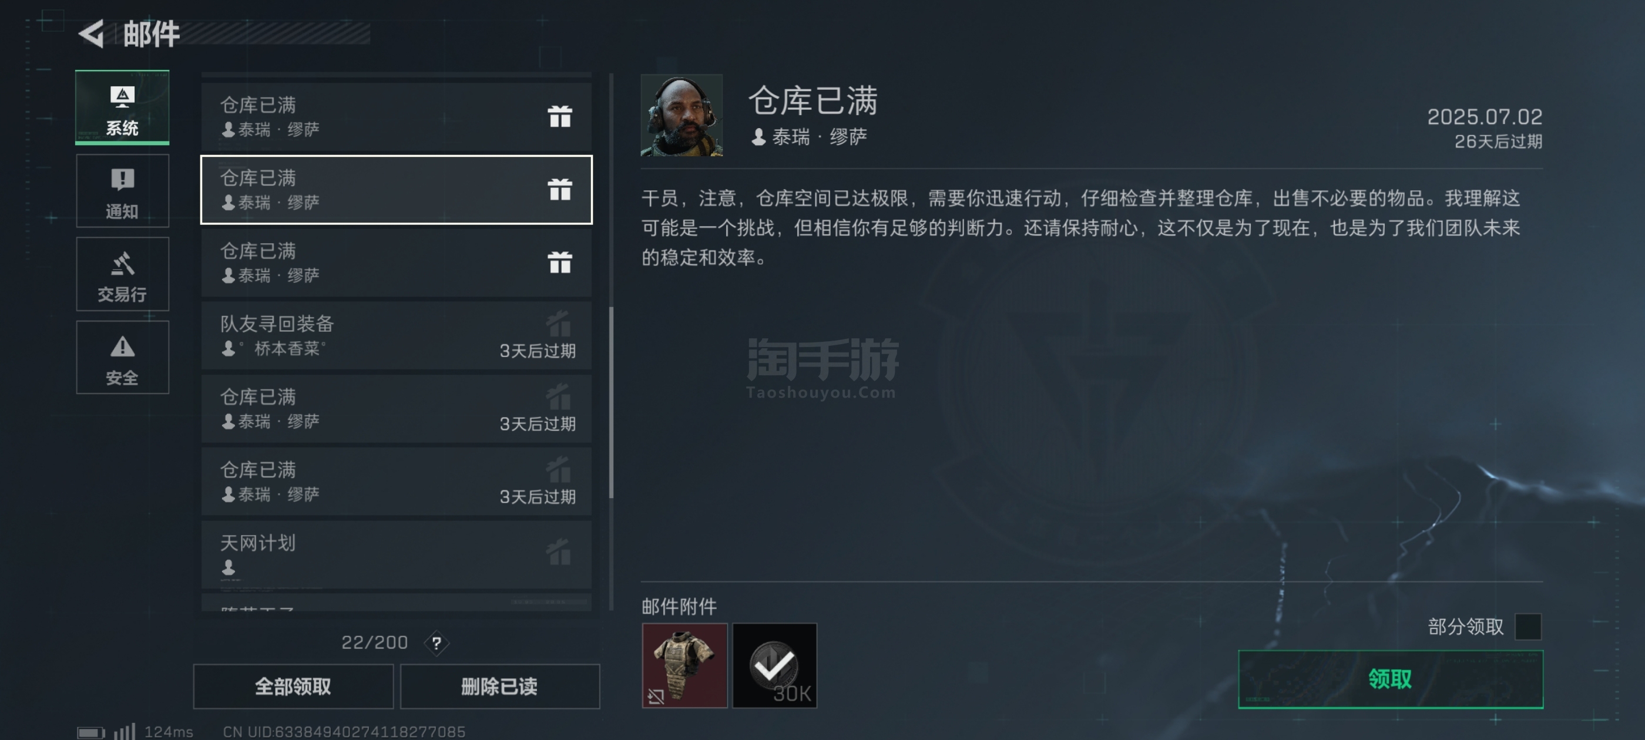Claim attachments with the green 领取 button
Image resolution: width=1645 pixels, height=740 pixels.
(1390, 679)
